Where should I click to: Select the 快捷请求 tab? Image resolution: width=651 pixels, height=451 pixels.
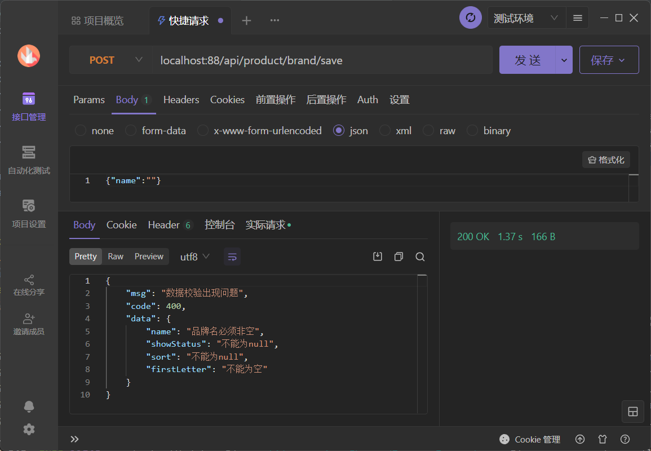click(x=189, y=20)
